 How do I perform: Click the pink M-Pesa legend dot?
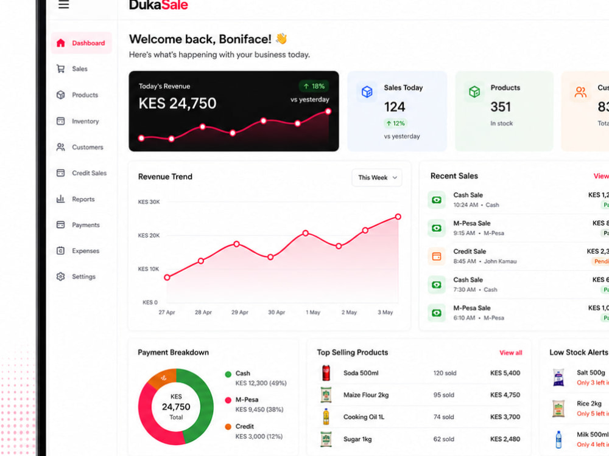click(228, 400)
